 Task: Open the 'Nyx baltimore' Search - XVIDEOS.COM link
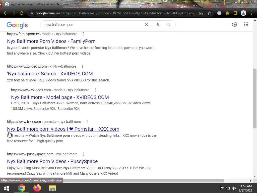50,74
